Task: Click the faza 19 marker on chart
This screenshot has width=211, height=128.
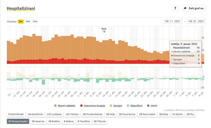Action: point(104,30)
